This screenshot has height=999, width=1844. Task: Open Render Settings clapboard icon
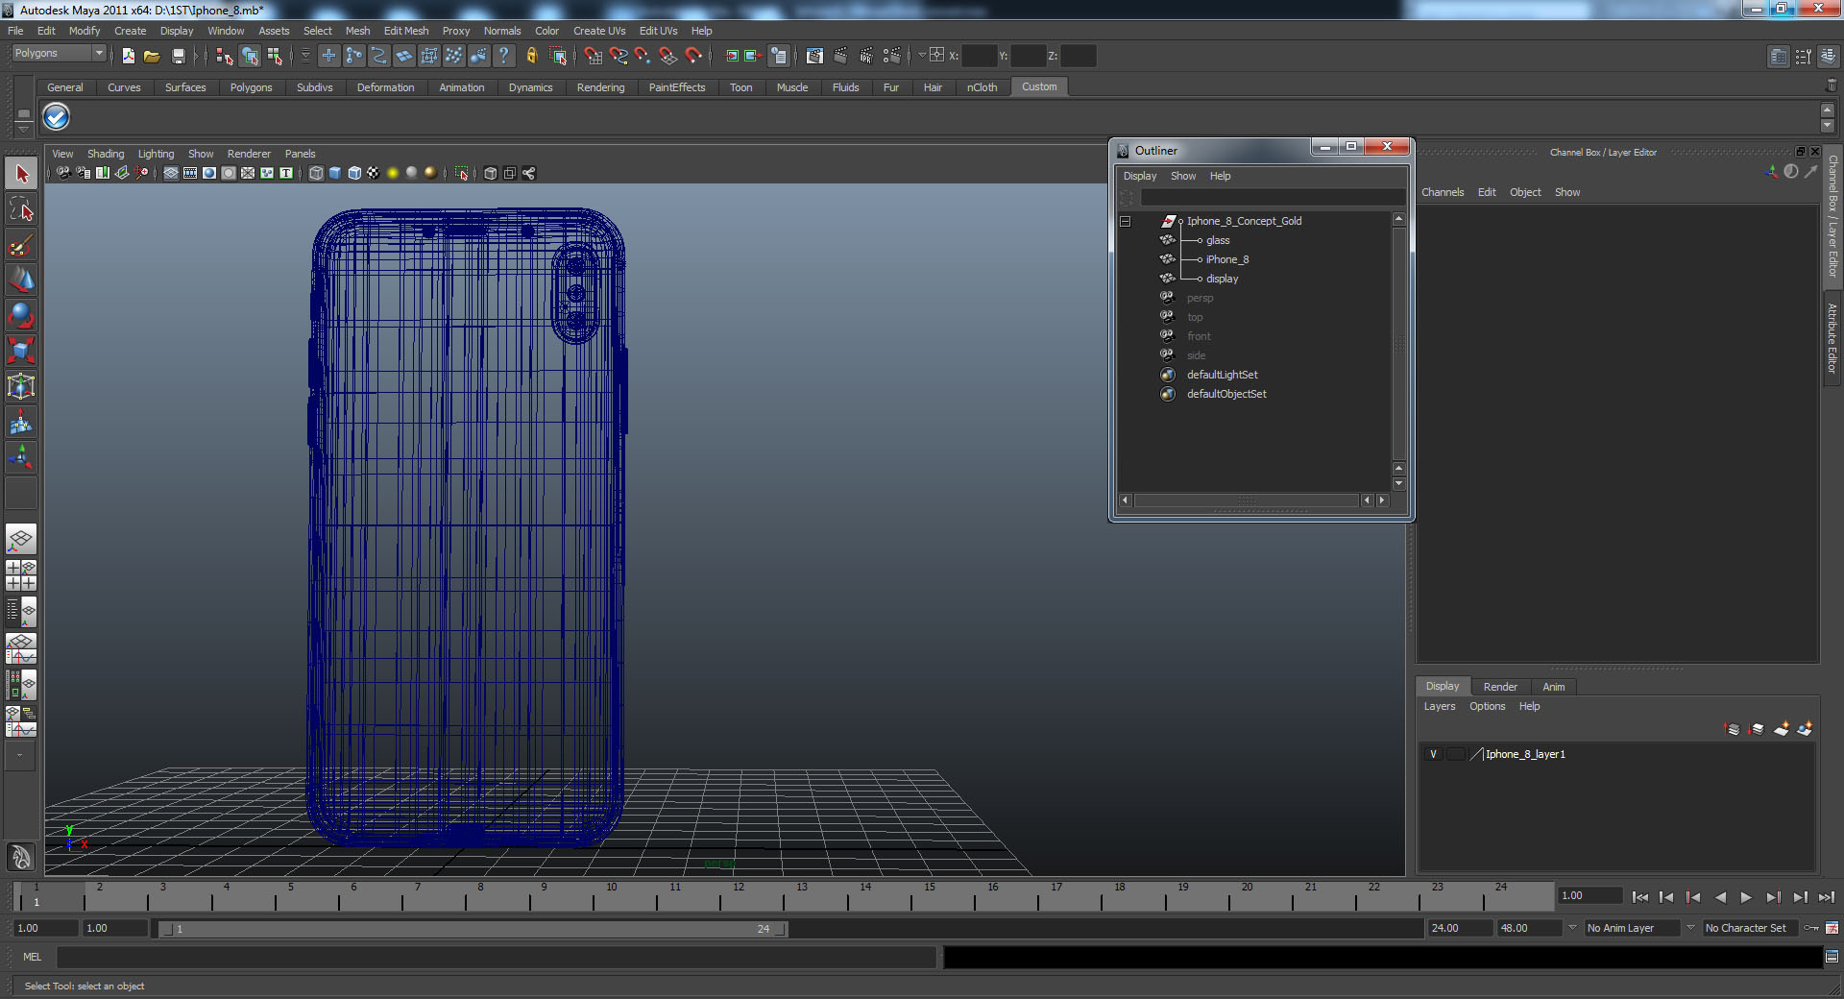(892, 56)
